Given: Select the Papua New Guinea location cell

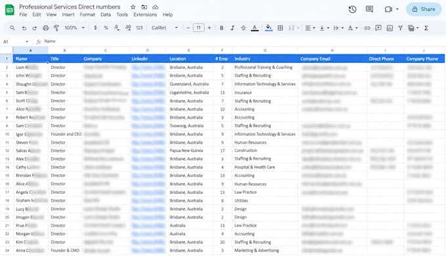Looking at the screenshot, I should (x=190, y=151).
